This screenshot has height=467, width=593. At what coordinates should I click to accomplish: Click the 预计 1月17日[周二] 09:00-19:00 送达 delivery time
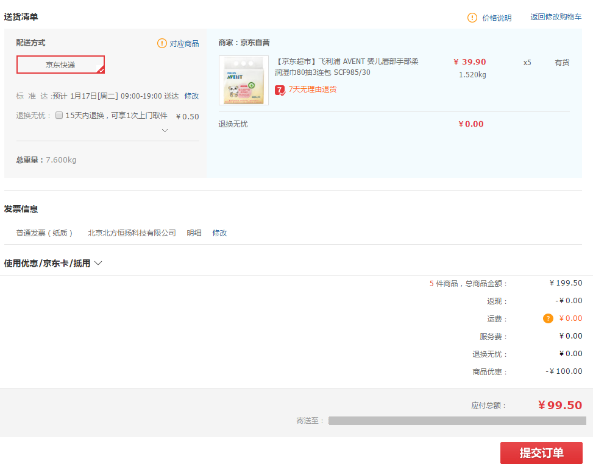click(116, 96)
